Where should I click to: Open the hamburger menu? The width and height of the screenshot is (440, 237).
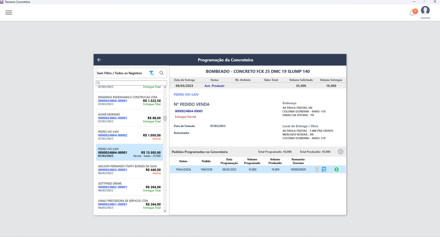9,13
